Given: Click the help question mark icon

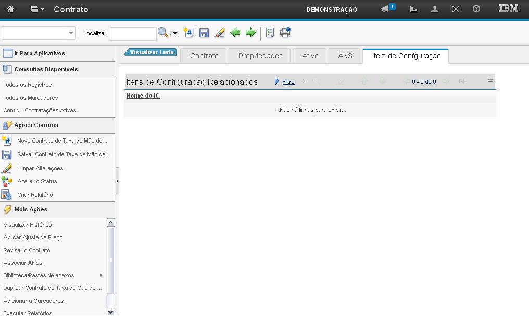Looking at the screenshot, I should click(x=476, y=9).
